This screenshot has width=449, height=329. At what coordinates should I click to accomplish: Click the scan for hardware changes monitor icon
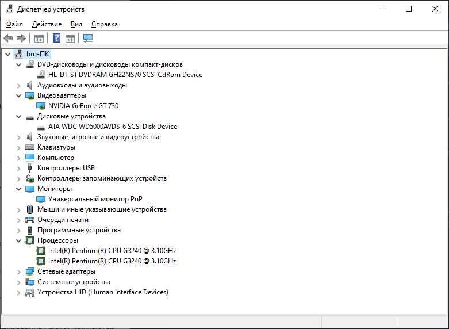pos(88,38)
